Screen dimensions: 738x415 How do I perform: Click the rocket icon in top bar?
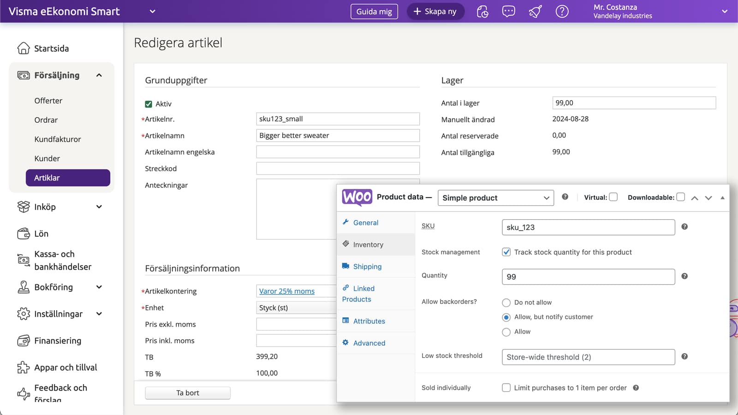coord(535,12)
